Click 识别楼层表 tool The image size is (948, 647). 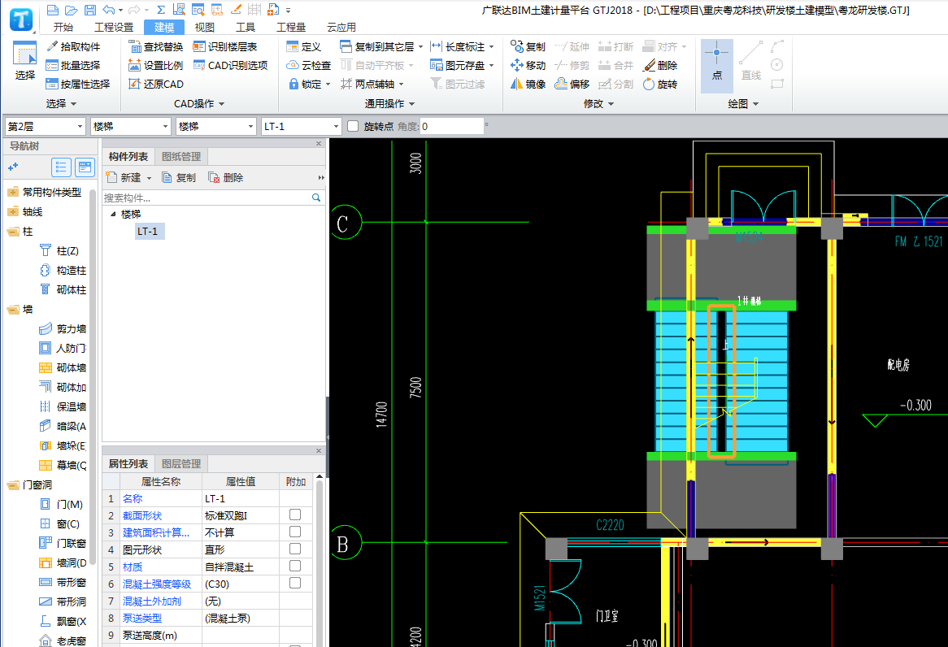225,46
